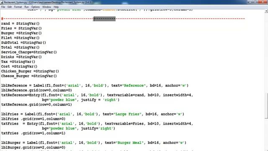Click the IDLE Python icon in title bar

click(x=2, y=3)
